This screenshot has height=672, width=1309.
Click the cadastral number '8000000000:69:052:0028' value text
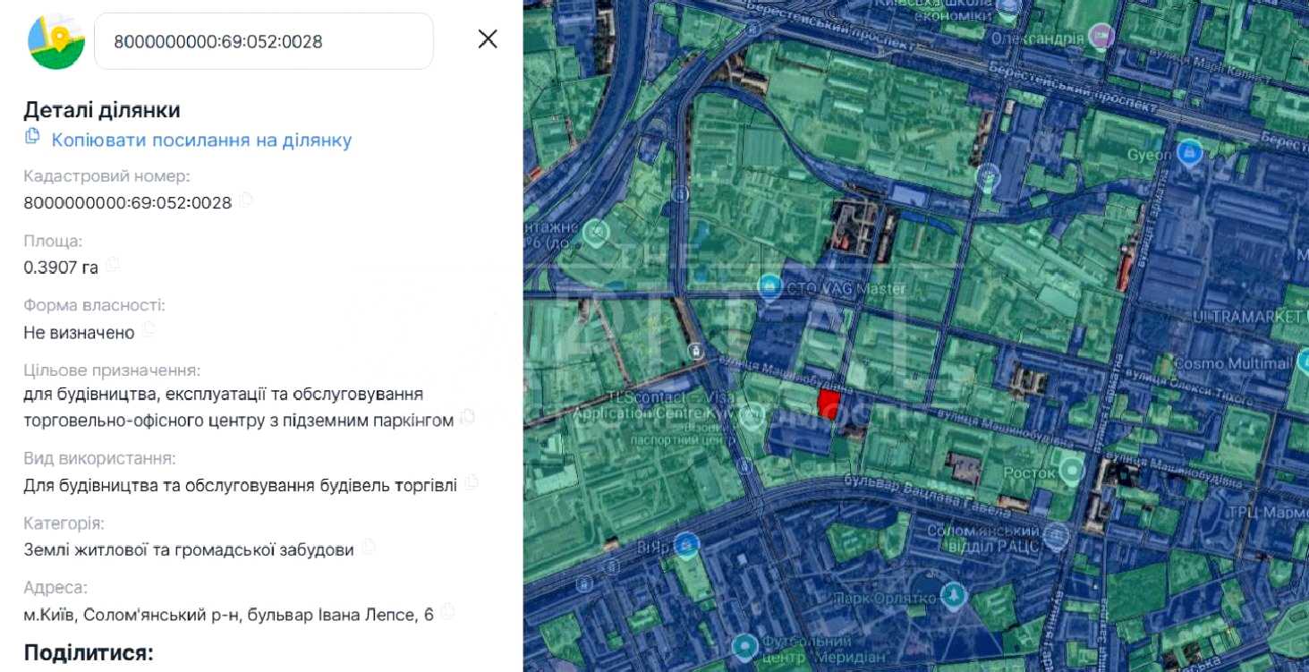(x=128, y=203)
